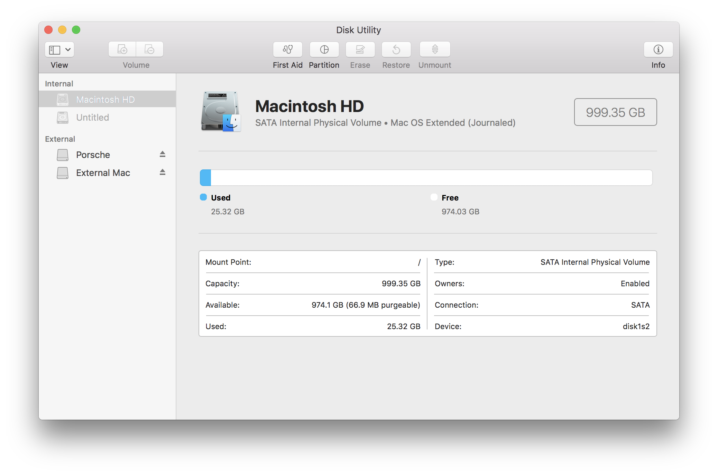The width and height of the screenshot is (718, 475).
Task: Click the Mac OS Extended (Journaled) subtitle
Action: (453, 123)
